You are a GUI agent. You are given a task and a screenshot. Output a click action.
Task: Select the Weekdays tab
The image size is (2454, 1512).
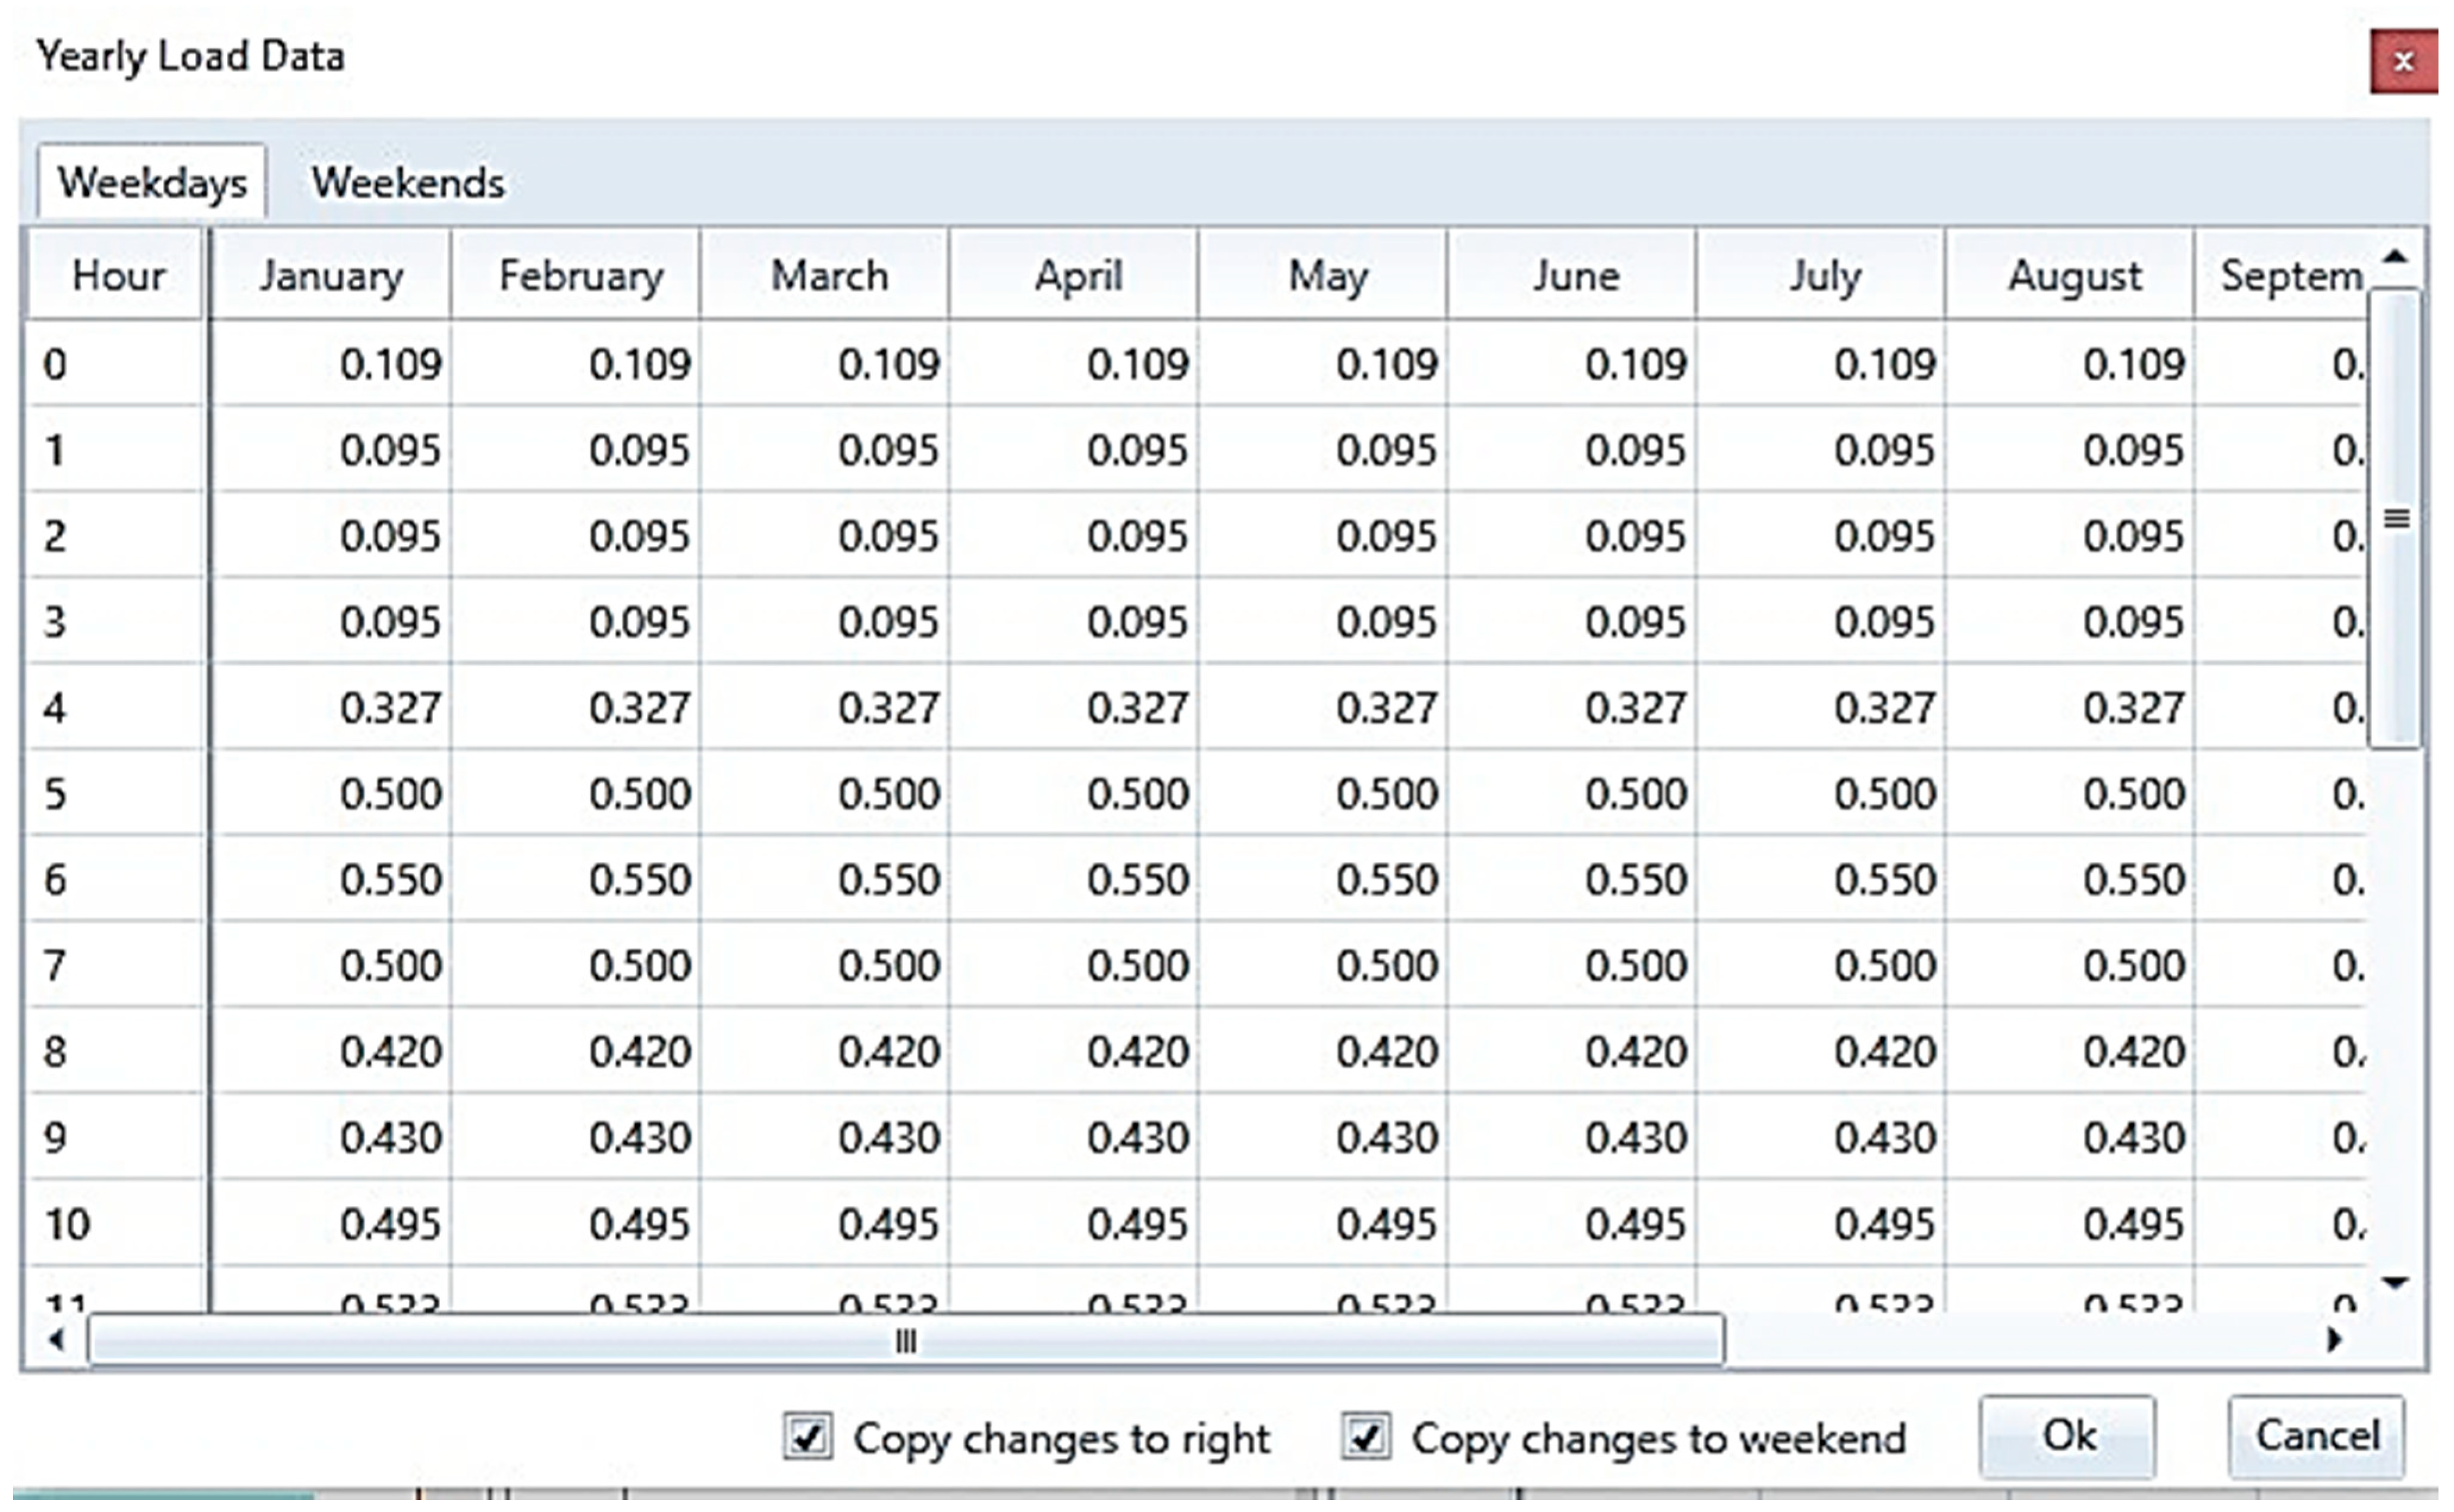coord(152,183)
